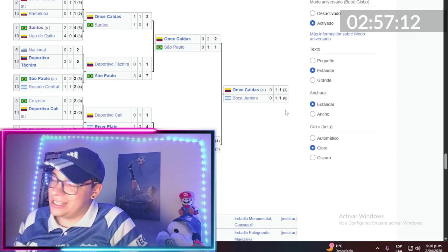Open the Cruzeiro team link
This screenshot has width=448, height=252.
[37, 101]
